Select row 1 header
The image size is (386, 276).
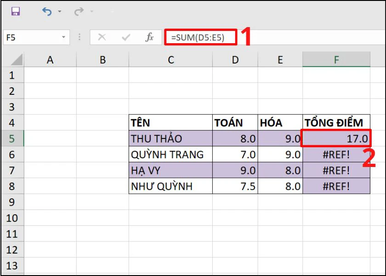[x=12, y=75]
